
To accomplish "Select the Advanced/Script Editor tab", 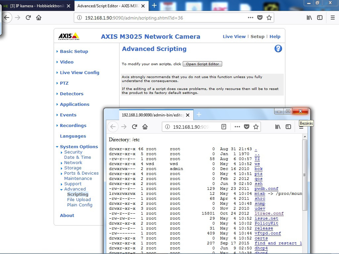I will pos(111,6).
